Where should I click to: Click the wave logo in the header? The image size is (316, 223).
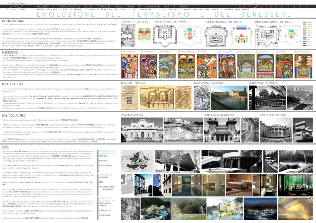(x=16, y=6)
